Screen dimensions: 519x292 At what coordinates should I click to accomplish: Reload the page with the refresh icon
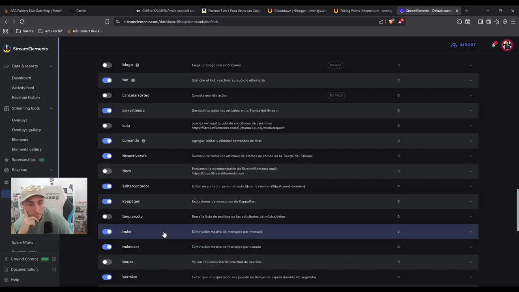point(22,21)
